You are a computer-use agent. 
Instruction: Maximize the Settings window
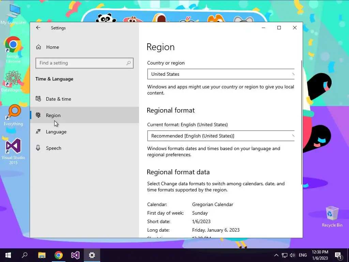(x=279, y=28)
